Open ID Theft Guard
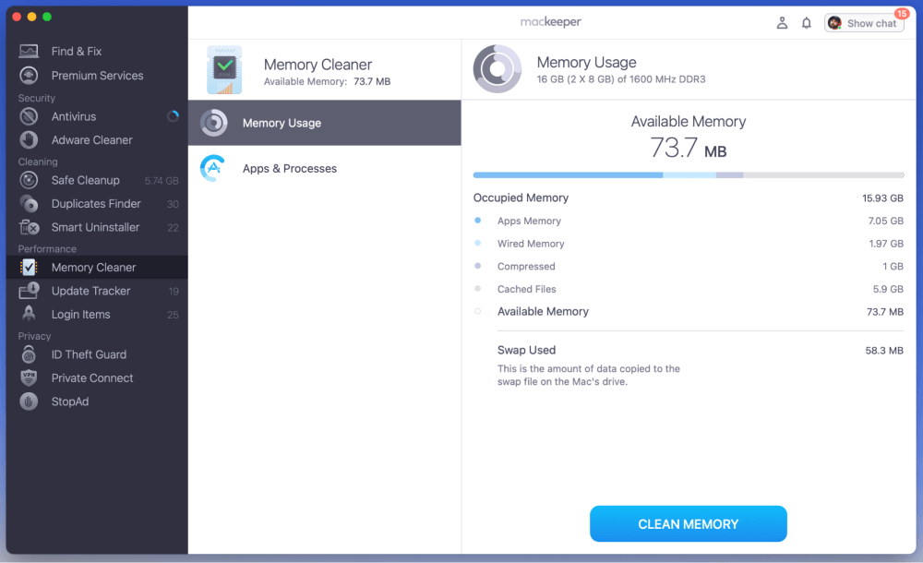Image resolution: width=923 pixels, height=563 pixels. coord(97,354)
